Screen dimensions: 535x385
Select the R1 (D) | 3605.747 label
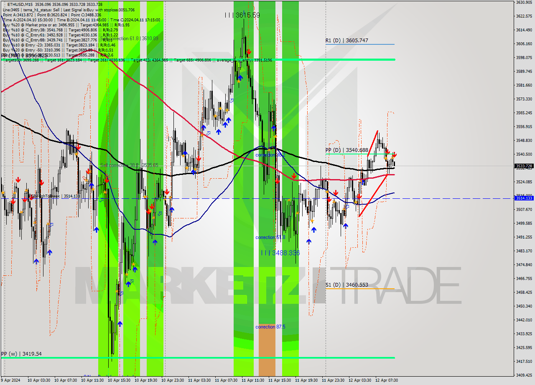(x=347, y=41)
